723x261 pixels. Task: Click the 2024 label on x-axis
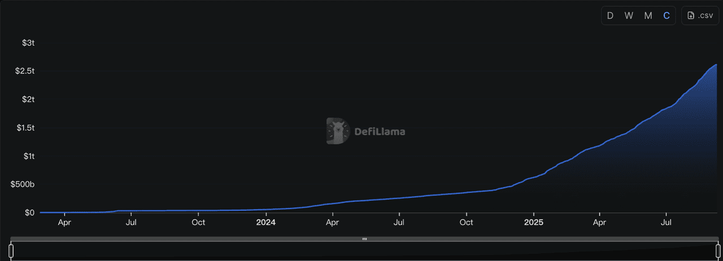point(265,223)
